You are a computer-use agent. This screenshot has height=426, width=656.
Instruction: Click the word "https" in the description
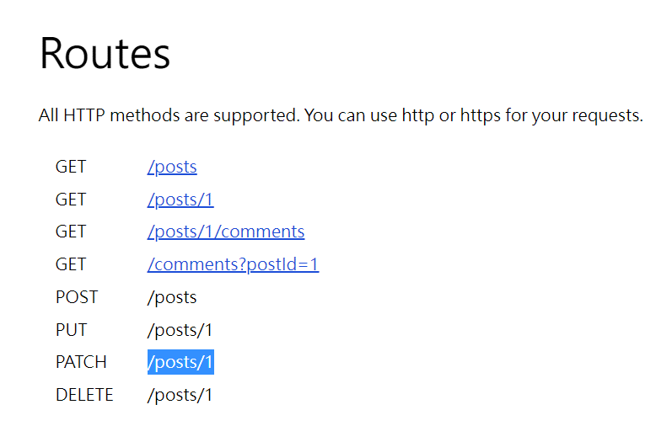click(x=481, y=115)
